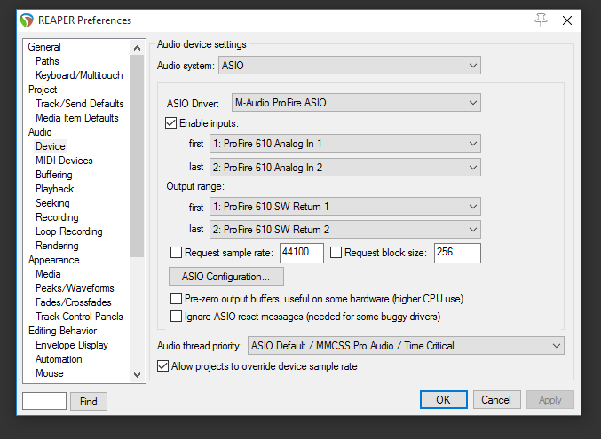Click the Find button
601x439 pixels.
(89, 401)
